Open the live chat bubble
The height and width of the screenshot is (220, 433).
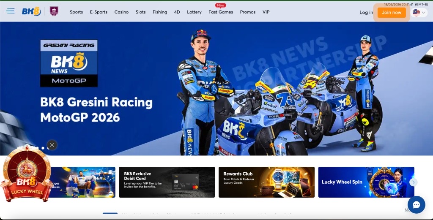[417, 205]
